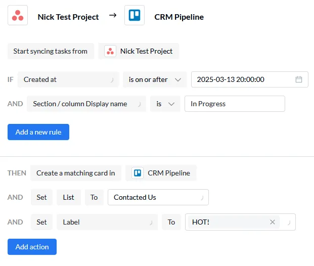The image size is (314, 266).
Task: Open the calendar icon in date field
Action: pyautogui.click(x=298, y=79)
